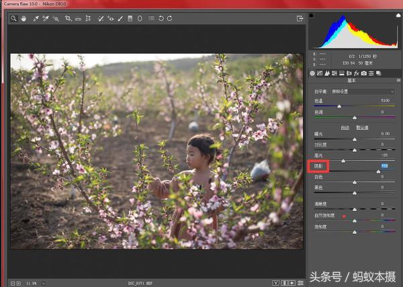The width and height of the screenshot is (403, 287).
Task: Click the 阴影 shadows value input field
Action: [x=384, y=165]
